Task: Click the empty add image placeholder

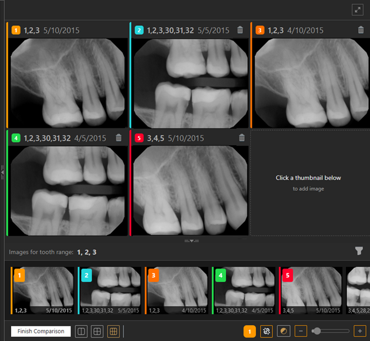Action: click(x=308, y=183)
